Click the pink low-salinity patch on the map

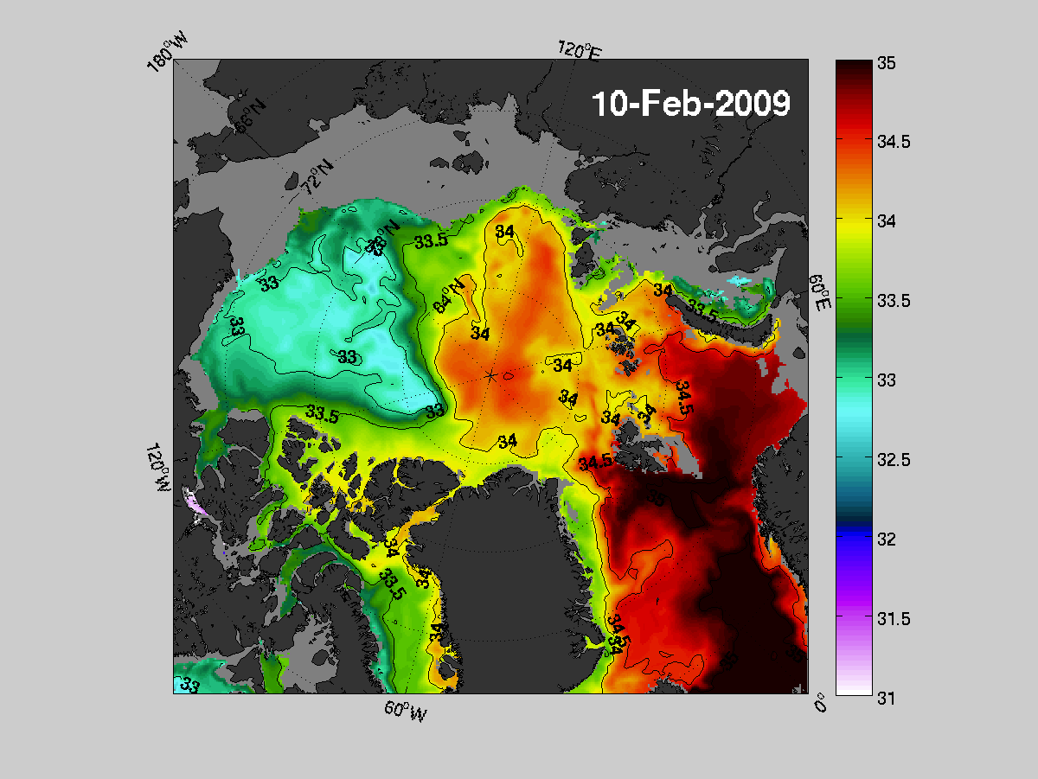[194, 503]
